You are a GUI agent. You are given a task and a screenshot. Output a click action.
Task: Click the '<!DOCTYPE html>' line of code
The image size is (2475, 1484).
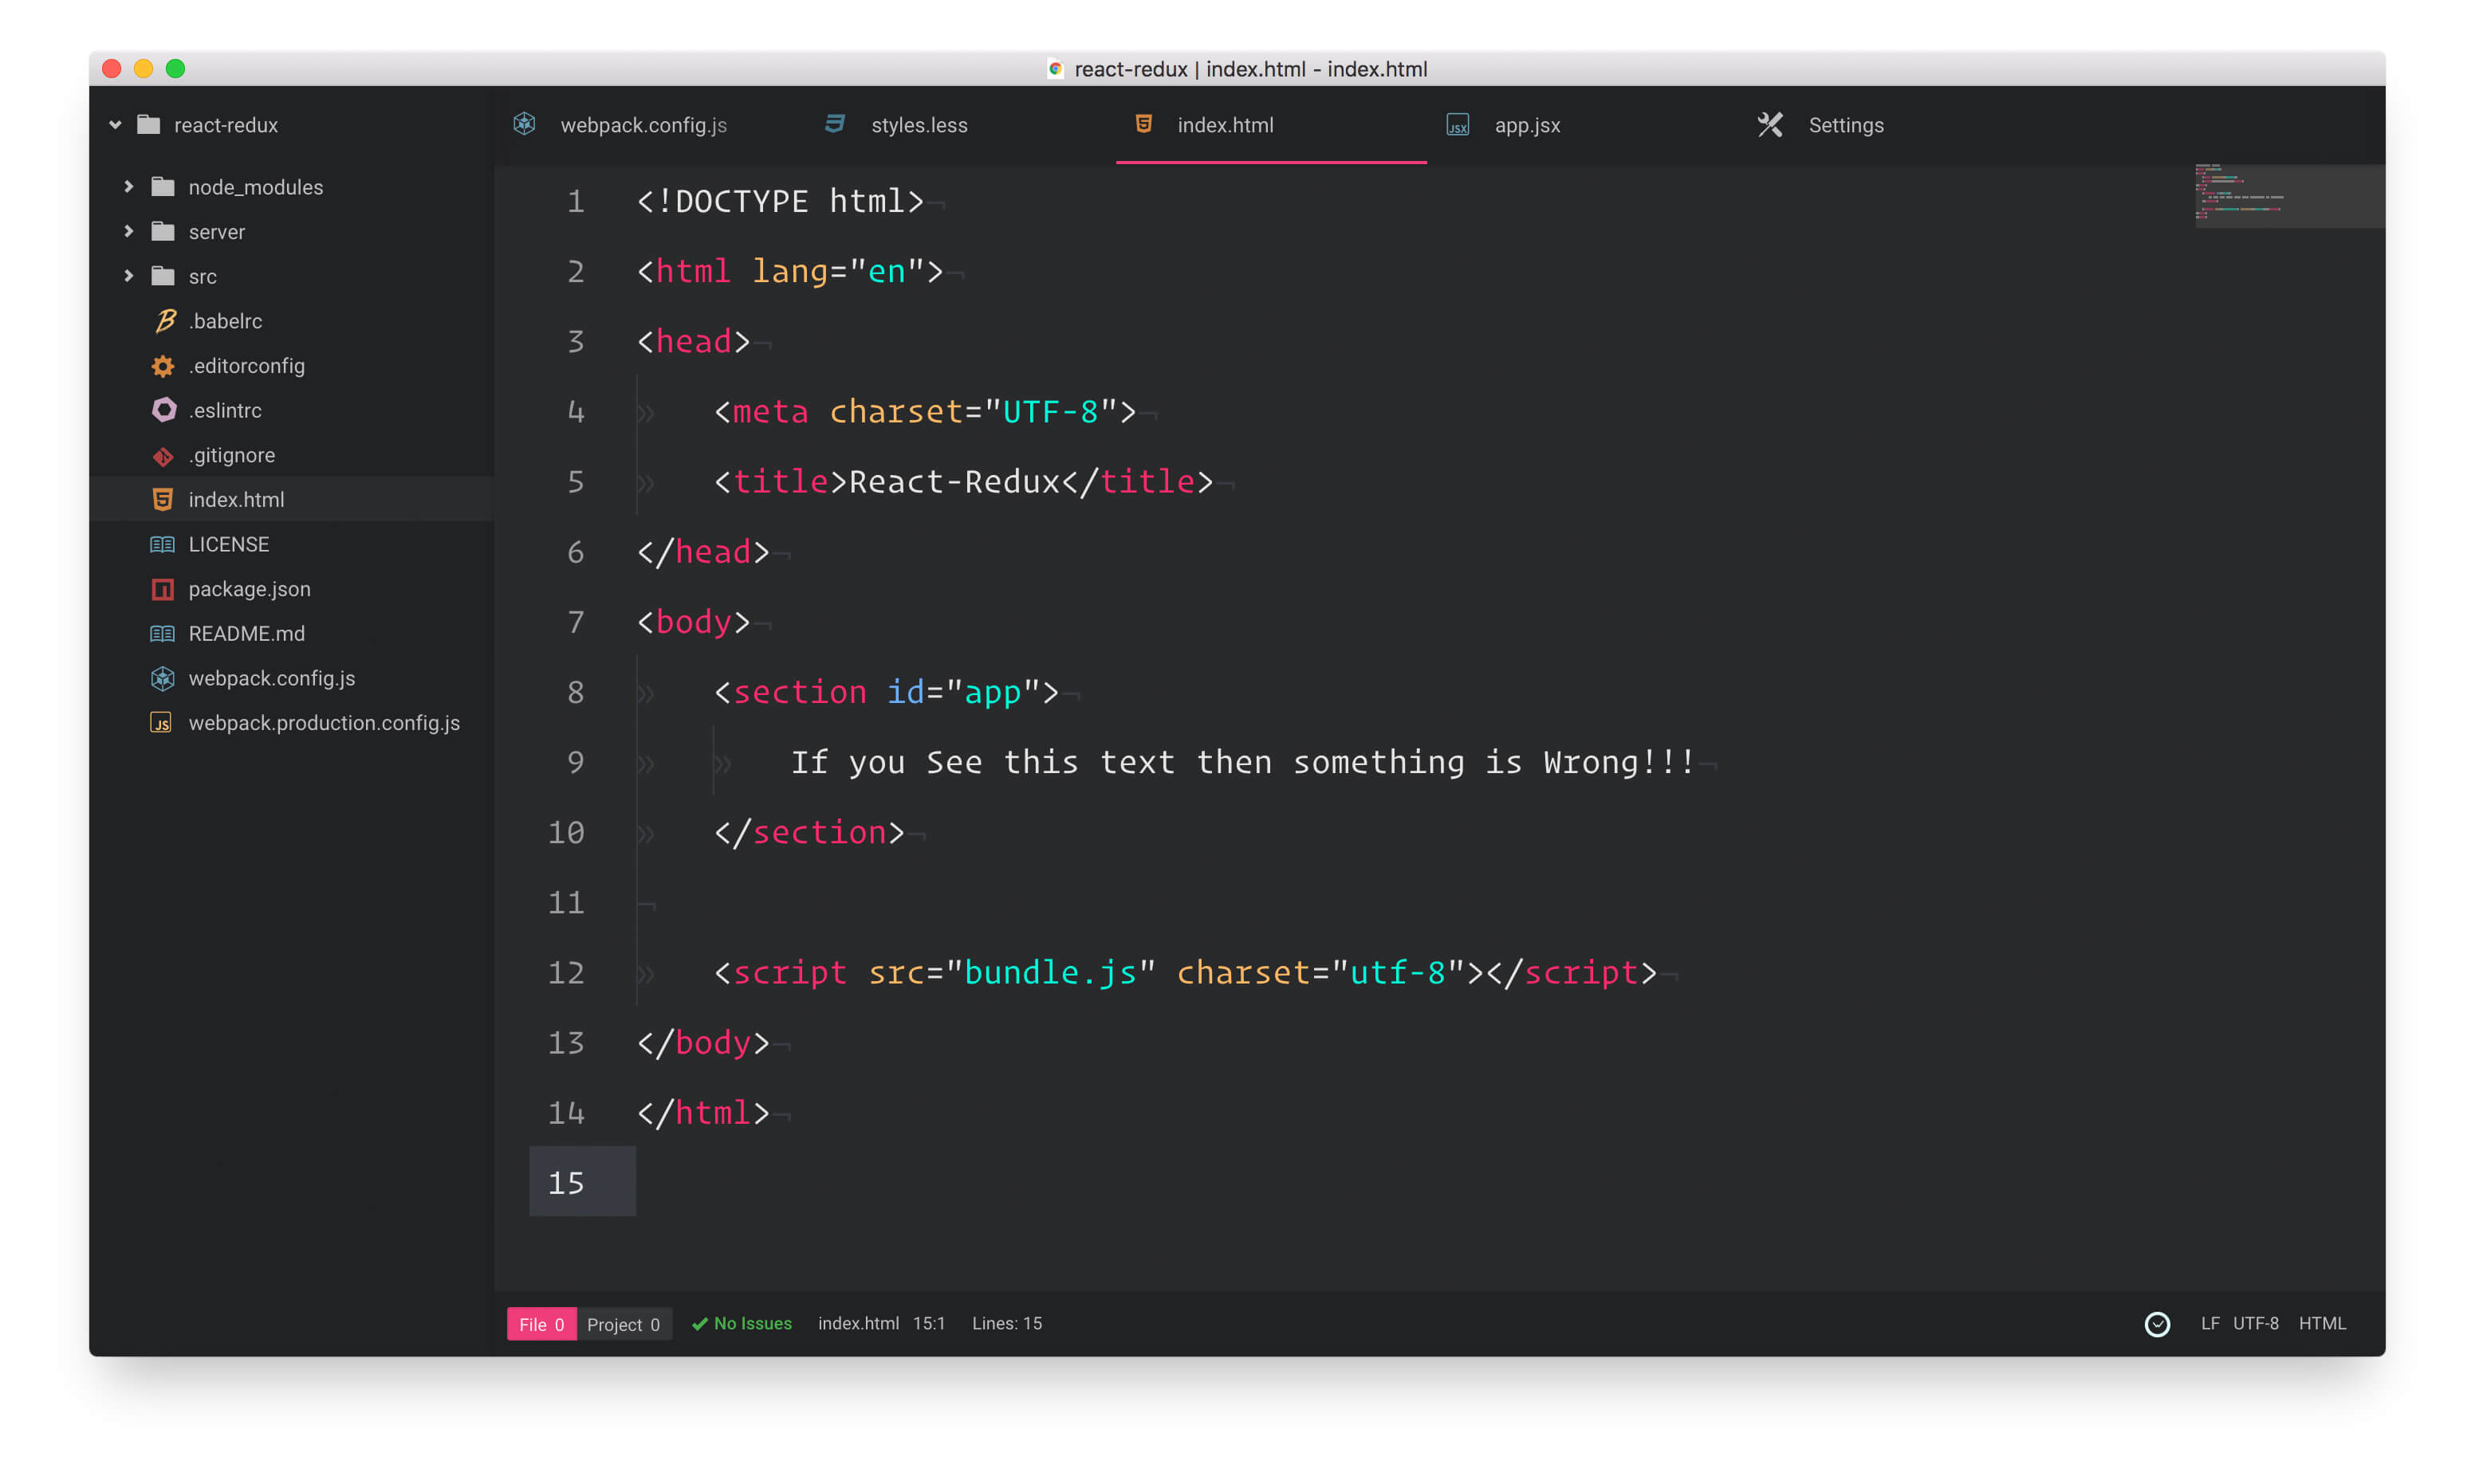781,201
